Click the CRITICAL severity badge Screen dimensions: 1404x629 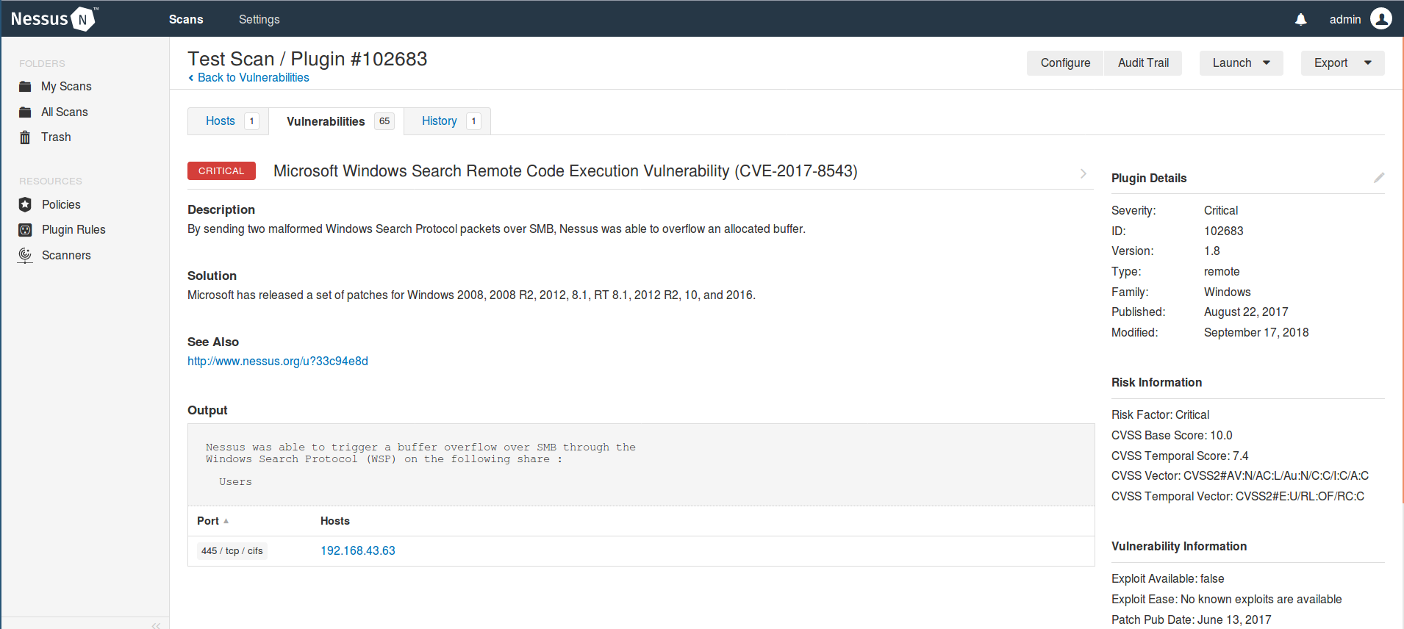pos(221,170)
